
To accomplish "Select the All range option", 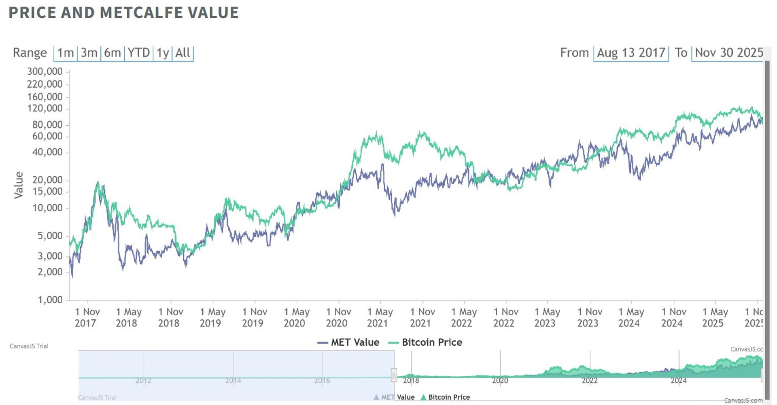I will (x=183, y=53).
